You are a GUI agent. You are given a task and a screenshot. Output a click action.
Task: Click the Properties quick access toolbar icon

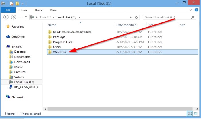pyautogui.click(x=11, y=3)
